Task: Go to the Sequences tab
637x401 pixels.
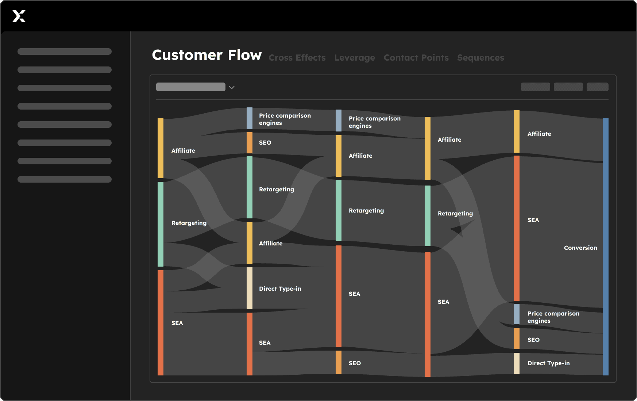Action: (x=480, y=58)
